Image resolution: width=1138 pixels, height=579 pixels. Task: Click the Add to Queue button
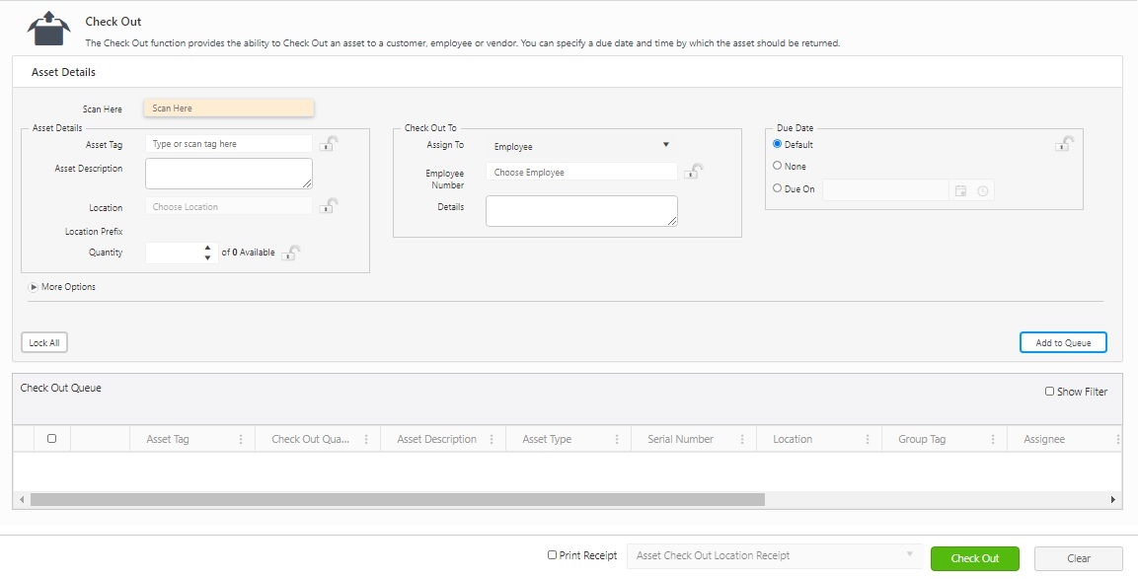[x=1063, y=342]
